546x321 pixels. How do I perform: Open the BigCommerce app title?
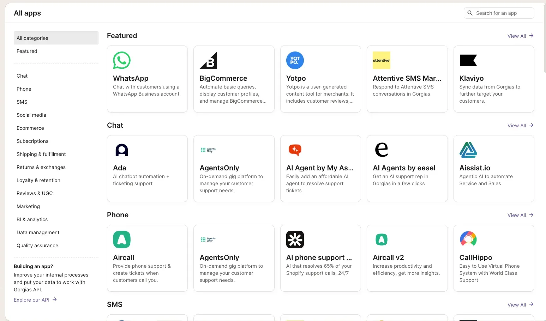[223, 78]
